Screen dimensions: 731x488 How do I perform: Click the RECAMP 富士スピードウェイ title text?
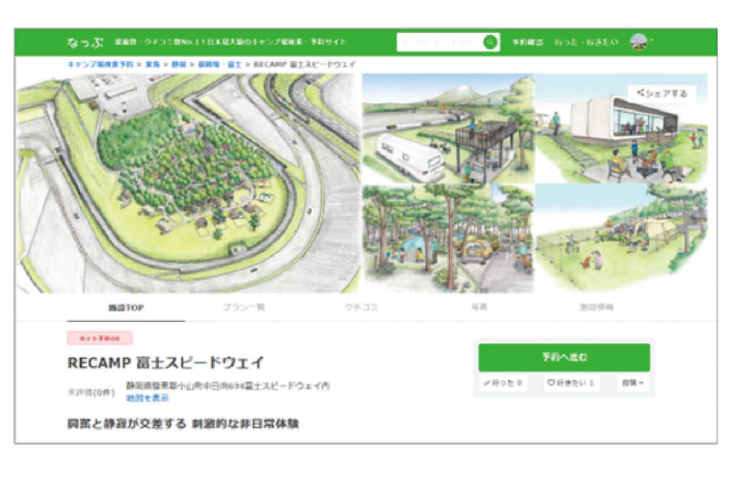(x=166, y=362)
